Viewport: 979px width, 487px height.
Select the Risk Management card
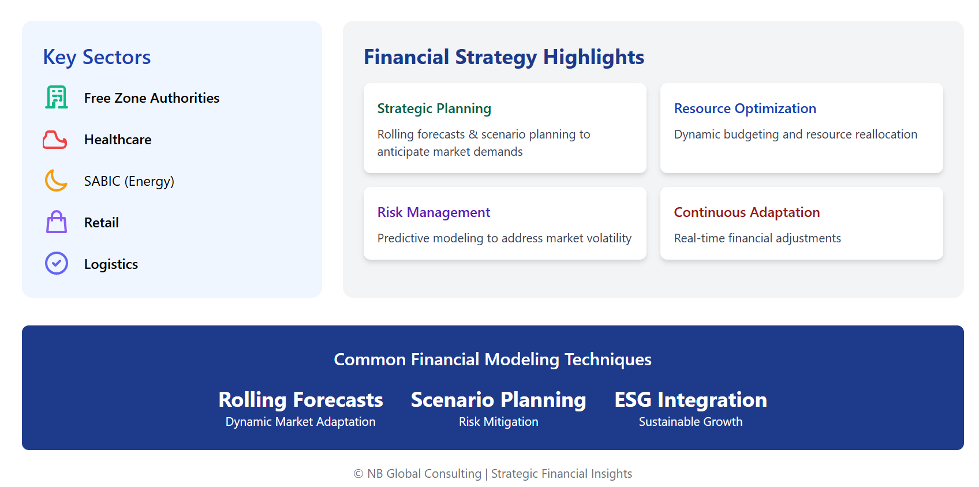pos(505,223)
